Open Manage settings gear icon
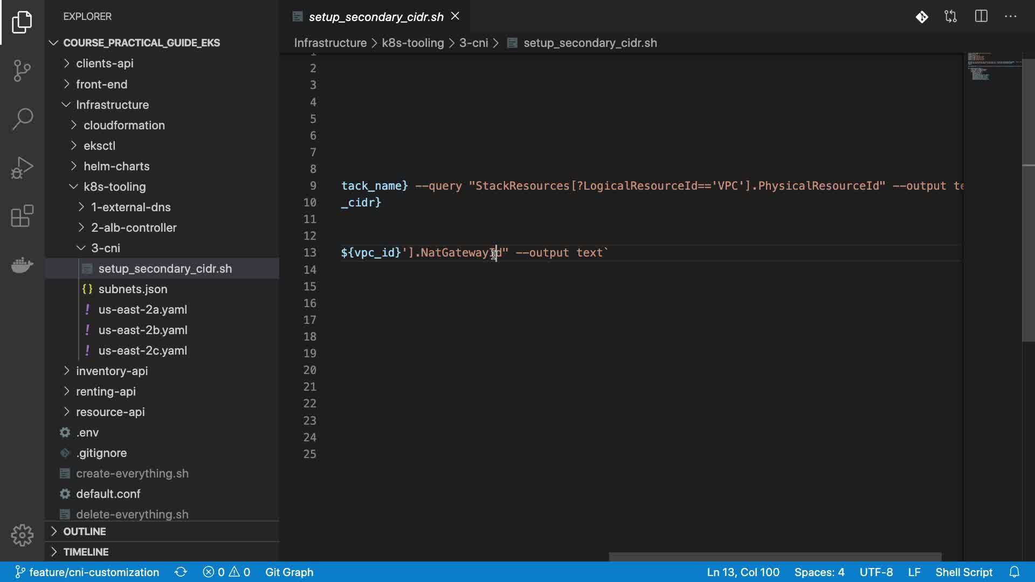 22,535
